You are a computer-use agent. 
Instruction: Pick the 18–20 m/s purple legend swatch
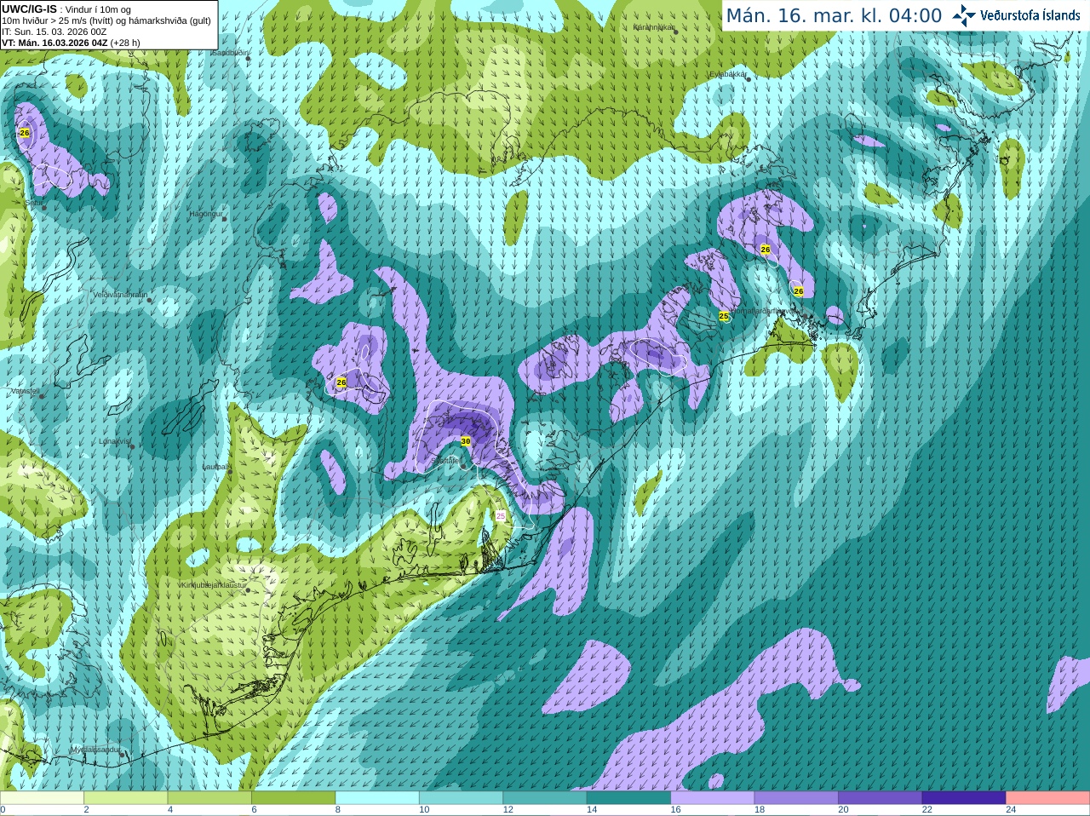[796, 798]
